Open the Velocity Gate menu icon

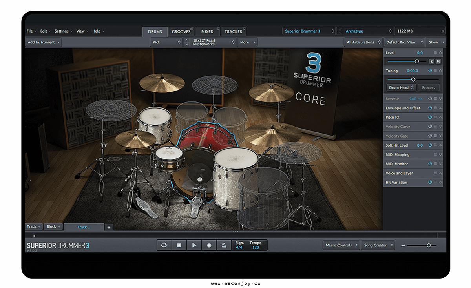click(435, 136)
